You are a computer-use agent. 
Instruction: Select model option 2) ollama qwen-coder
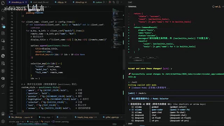(x=160, y=110)
